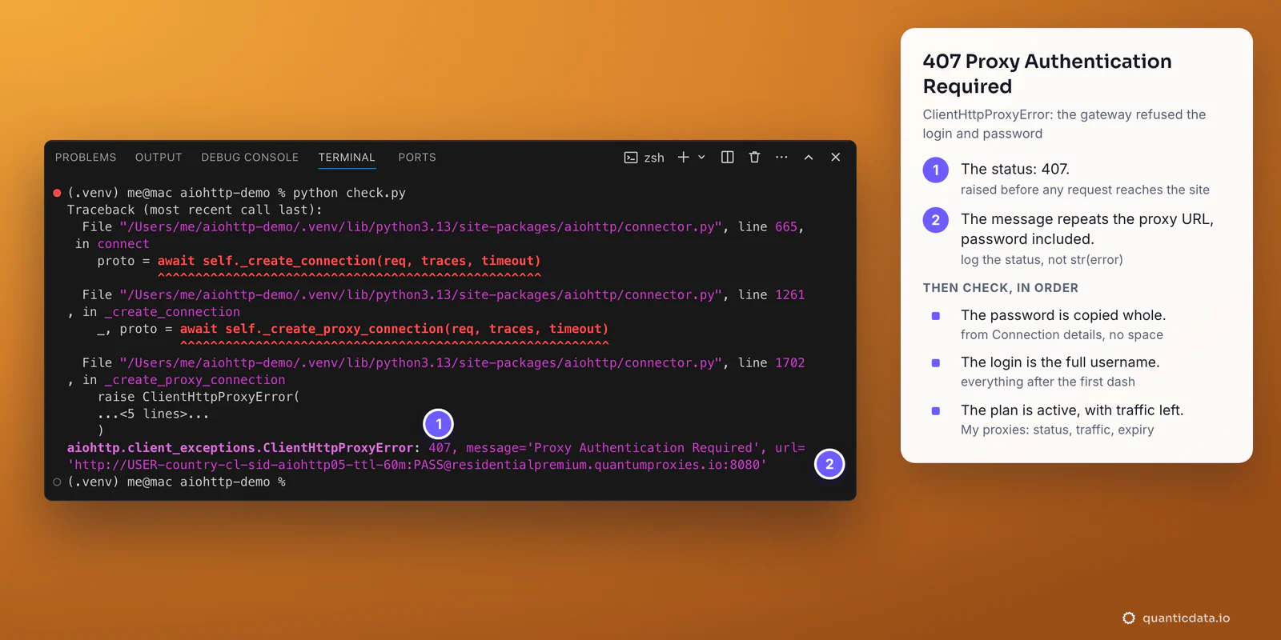Screen dimensions: 1281x640
Task: Click 'THEN CHECK, IN ORDER' label
Action: [1001, 288]
